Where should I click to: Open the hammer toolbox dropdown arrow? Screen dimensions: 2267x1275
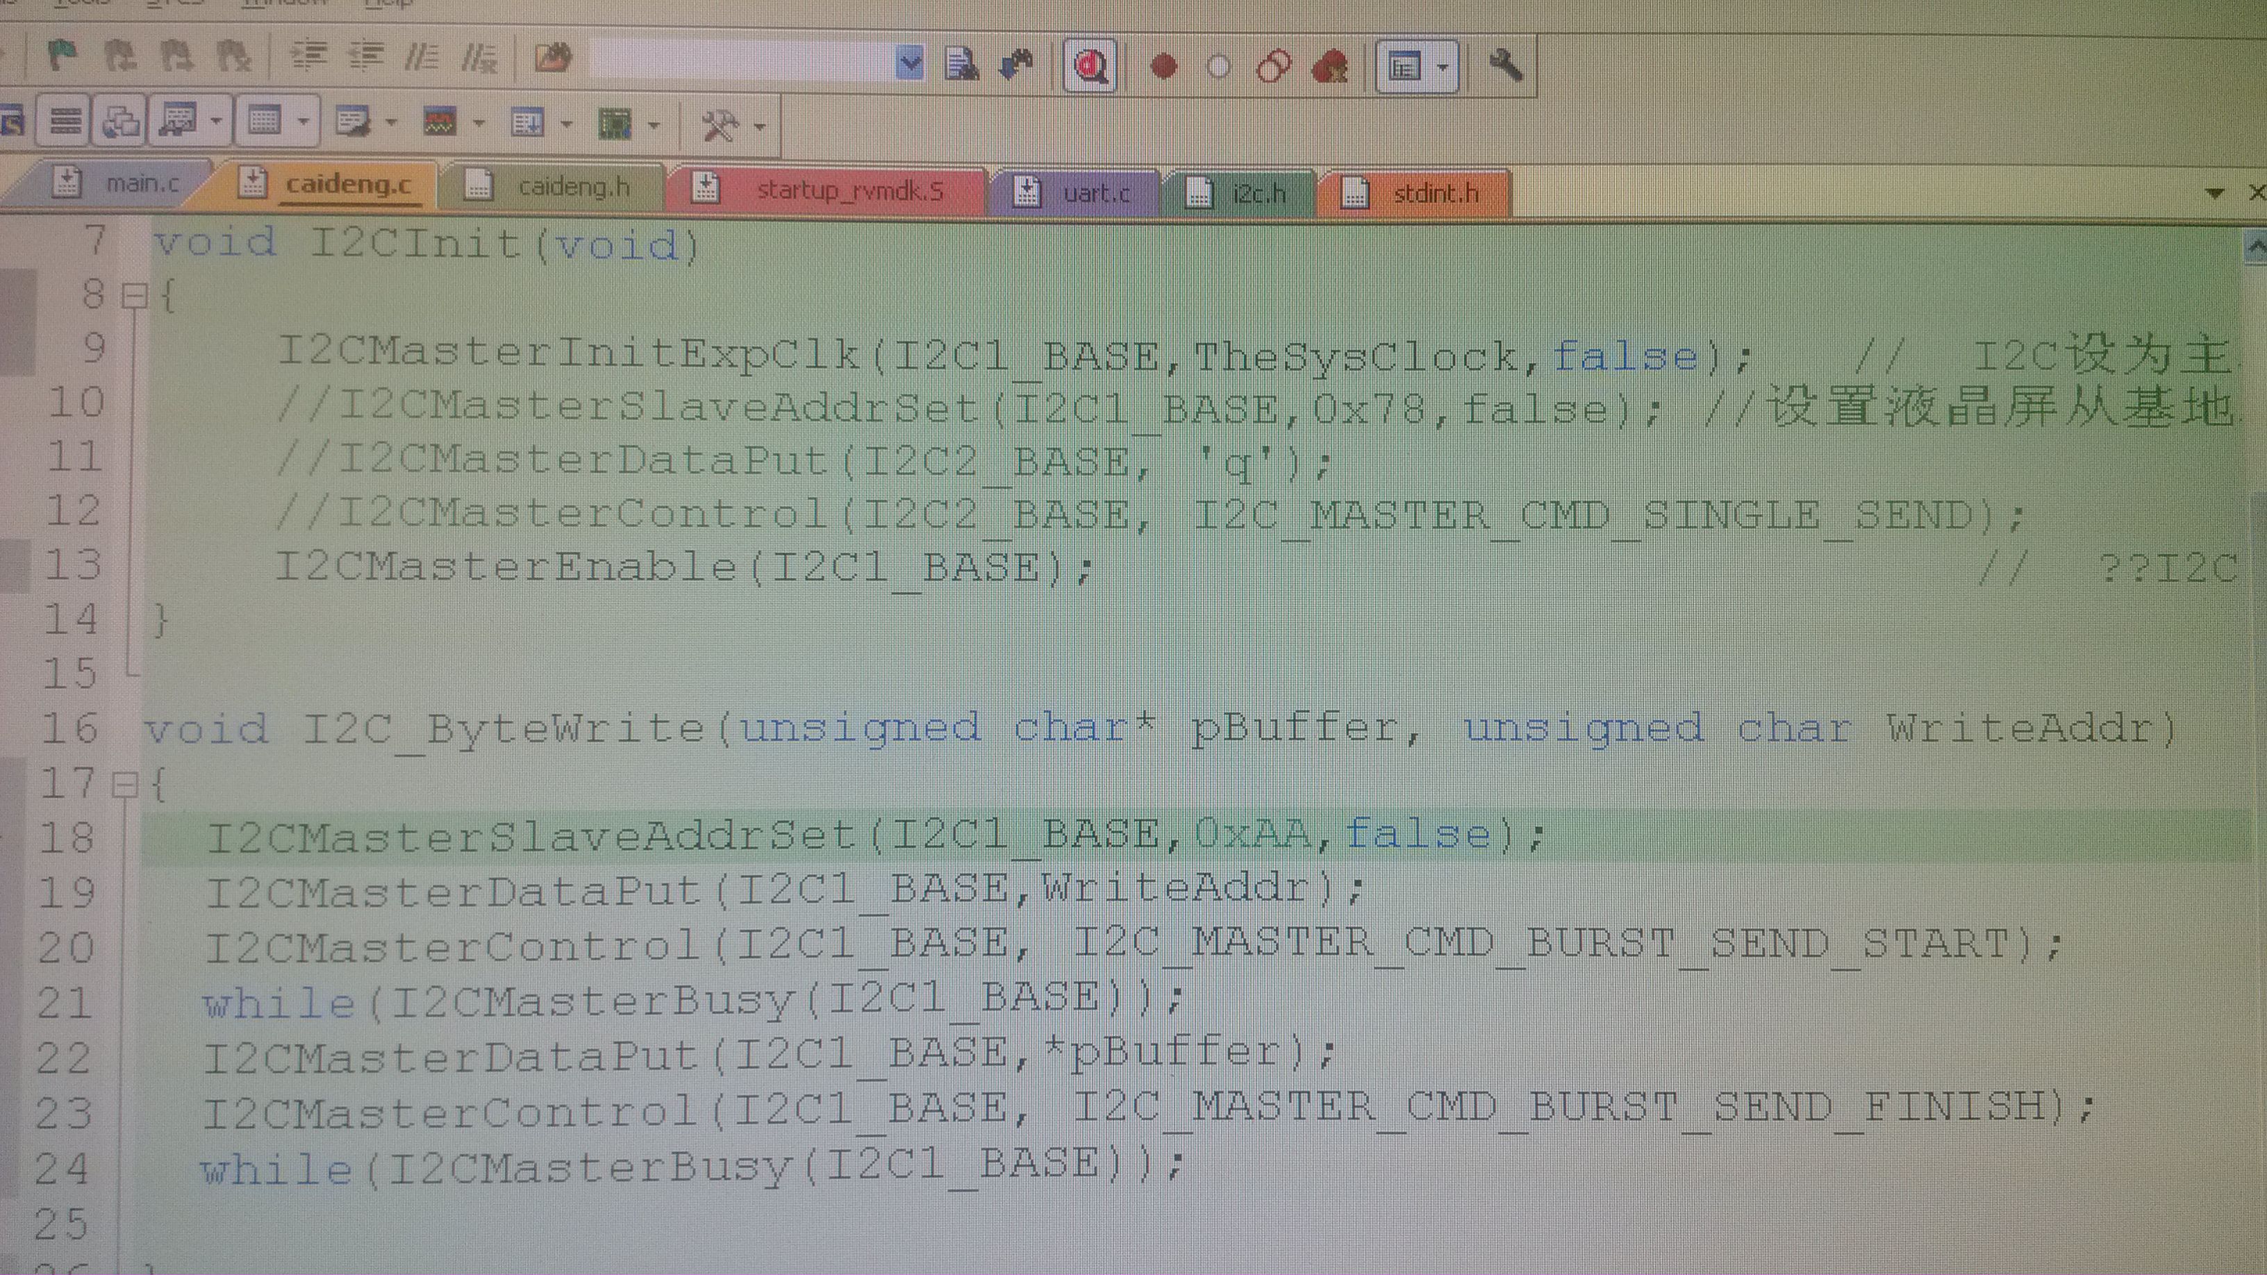pyautogui.click(x=761, y=126)
